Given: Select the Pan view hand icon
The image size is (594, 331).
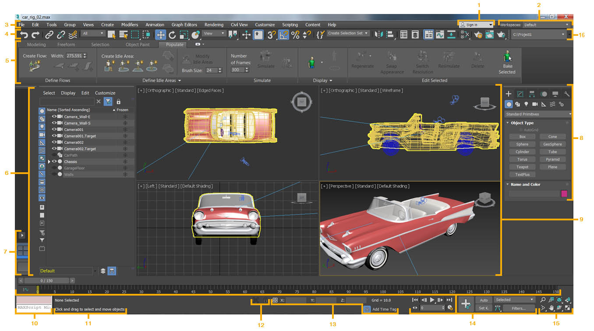Looking at the screenshot, I should coord(552,308).
